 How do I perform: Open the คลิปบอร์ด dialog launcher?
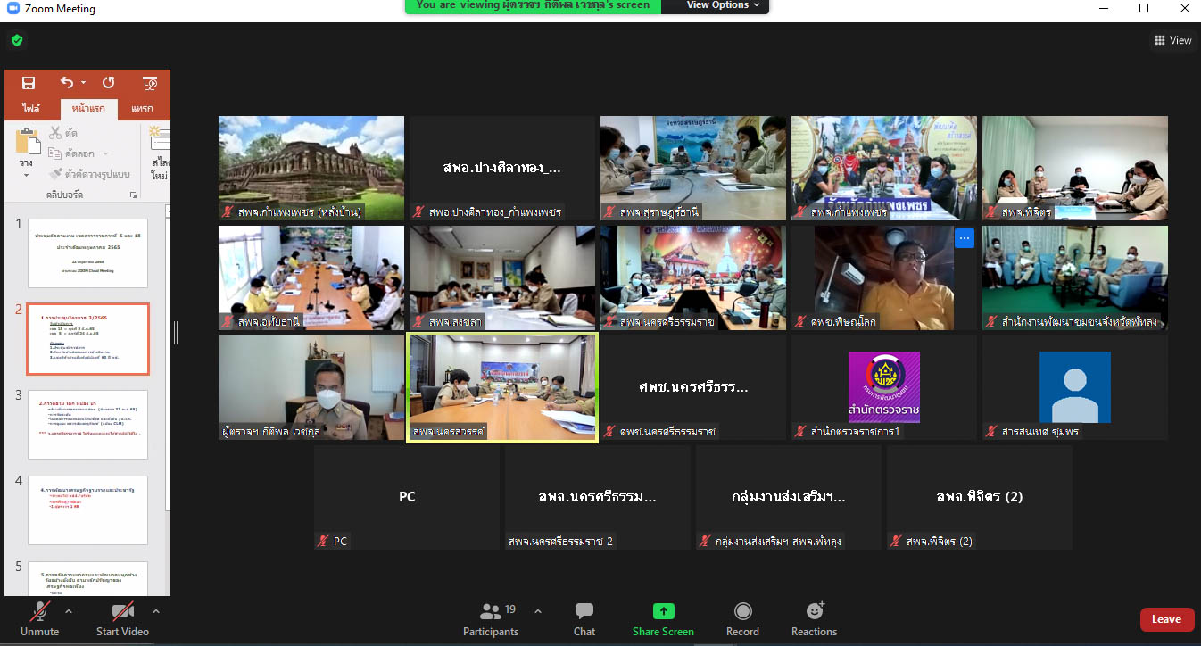134,195
